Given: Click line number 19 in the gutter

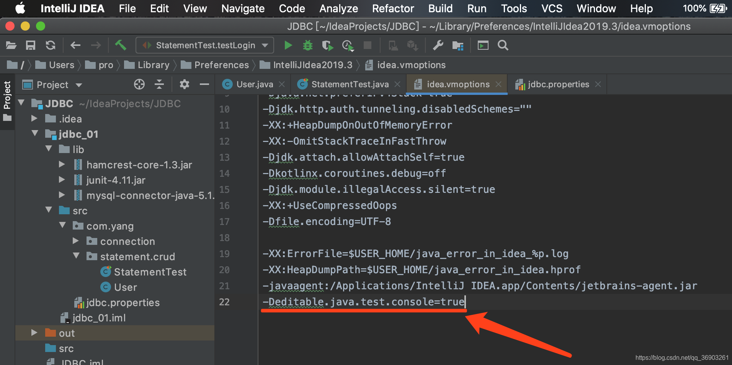Looking at the screenshot, I should tap(224, 254).
